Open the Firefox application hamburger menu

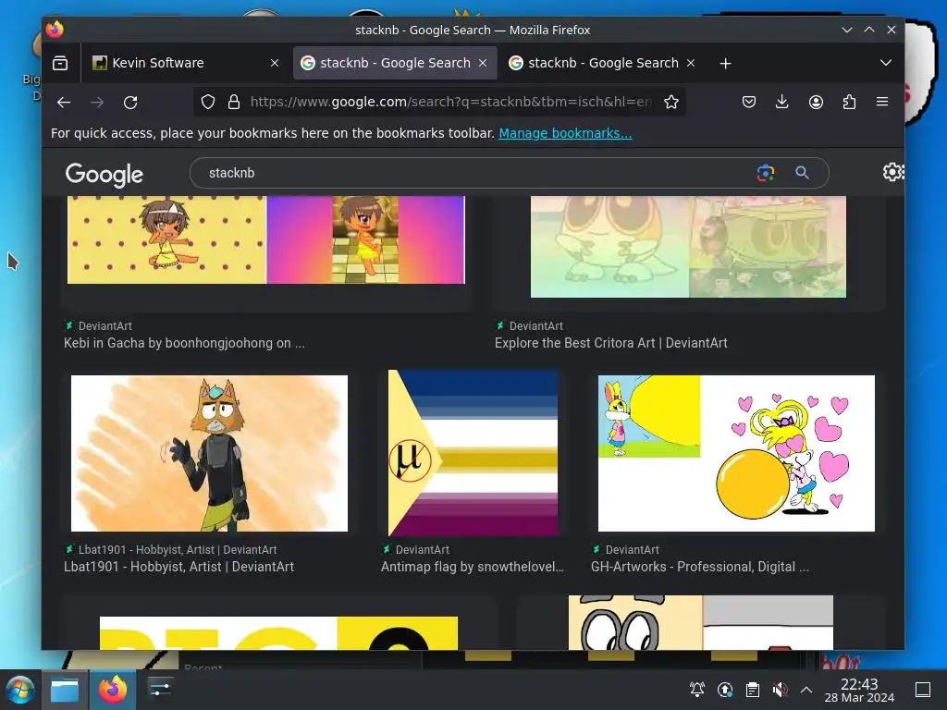coord(882,102)
